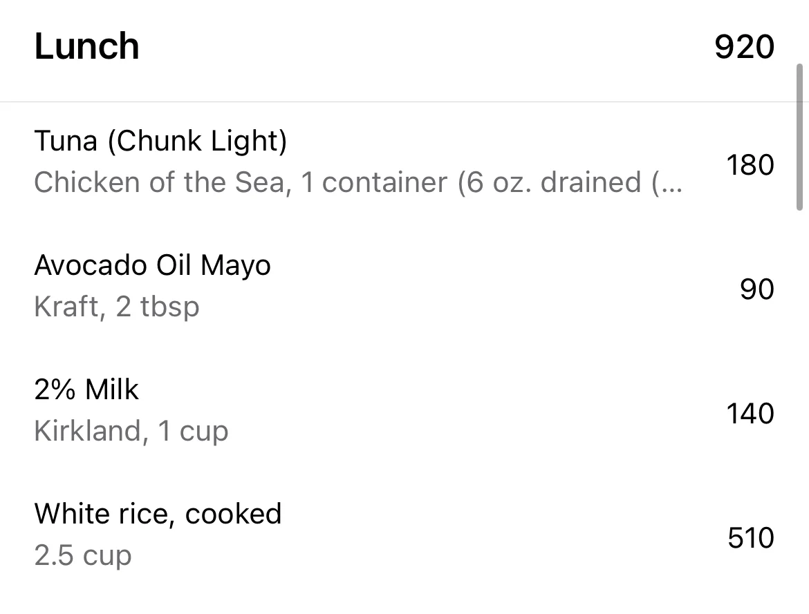The width and height of the screenshot is (809, 614).
Task: Tap the 920 lunch calorie total
Action: 744,47
